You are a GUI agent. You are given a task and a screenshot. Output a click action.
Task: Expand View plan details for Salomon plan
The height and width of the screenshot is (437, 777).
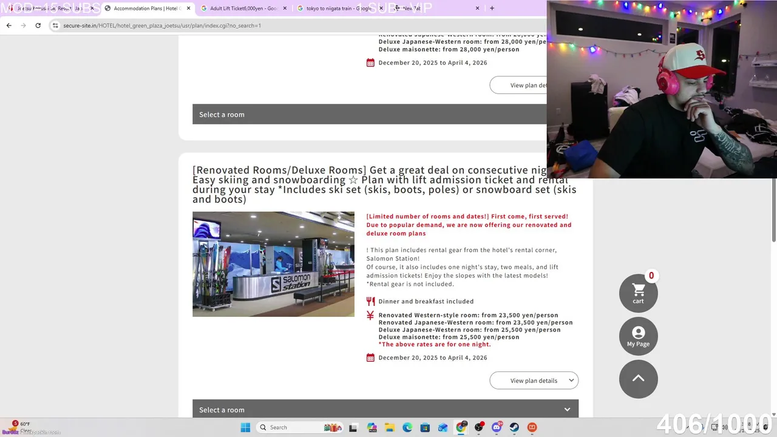pyautogui.click(x=534, y=381)
